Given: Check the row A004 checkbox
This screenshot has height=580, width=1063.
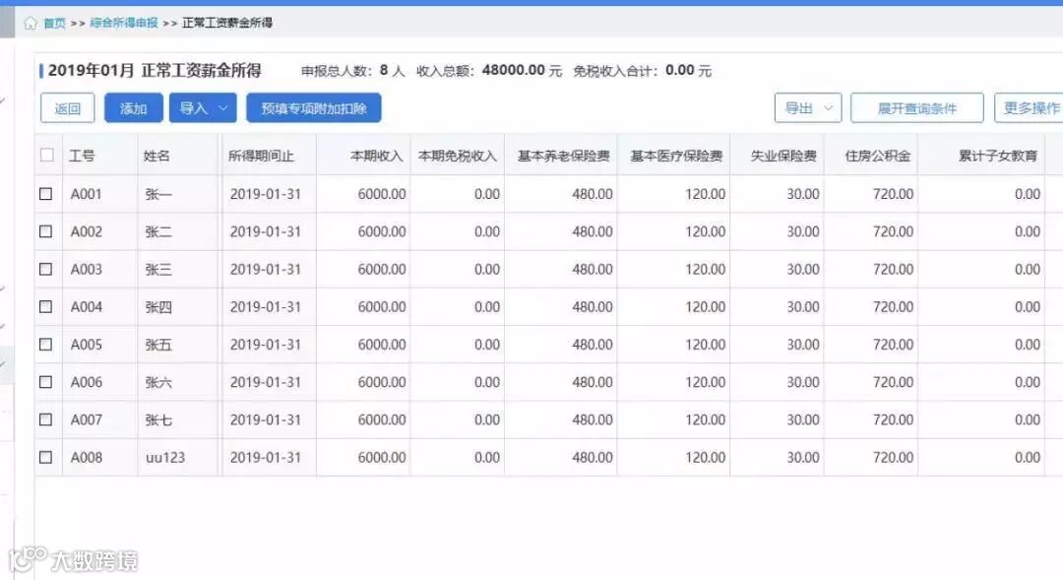Looking at the screenshot, I should [45, 306].
